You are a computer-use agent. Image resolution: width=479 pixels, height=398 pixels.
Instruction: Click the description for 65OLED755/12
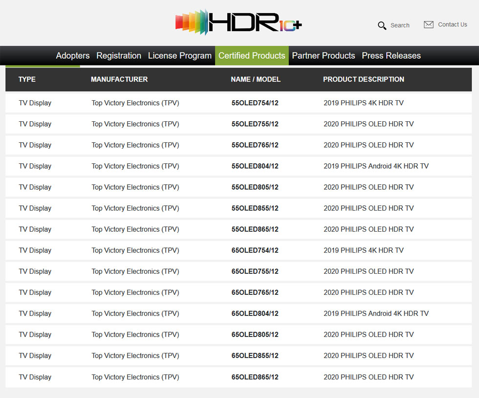point(369,272)
